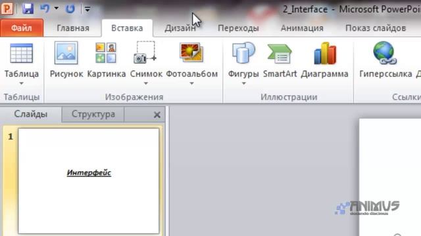Open the Анимация tab
Image resolution: width=421 pixels, height=236 pixels.
(x=302, y=28)
